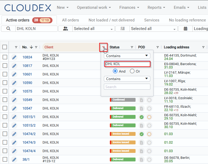Viewport: 208px width, 164px height.
Task: Open checklist Selected all dropdown
Action: pyautogui.click(x=153, y=29)
